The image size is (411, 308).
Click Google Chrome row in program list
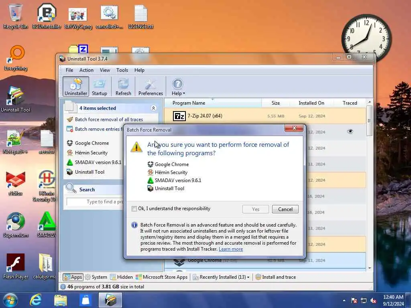pyautogui.click(x=265, y=260)
